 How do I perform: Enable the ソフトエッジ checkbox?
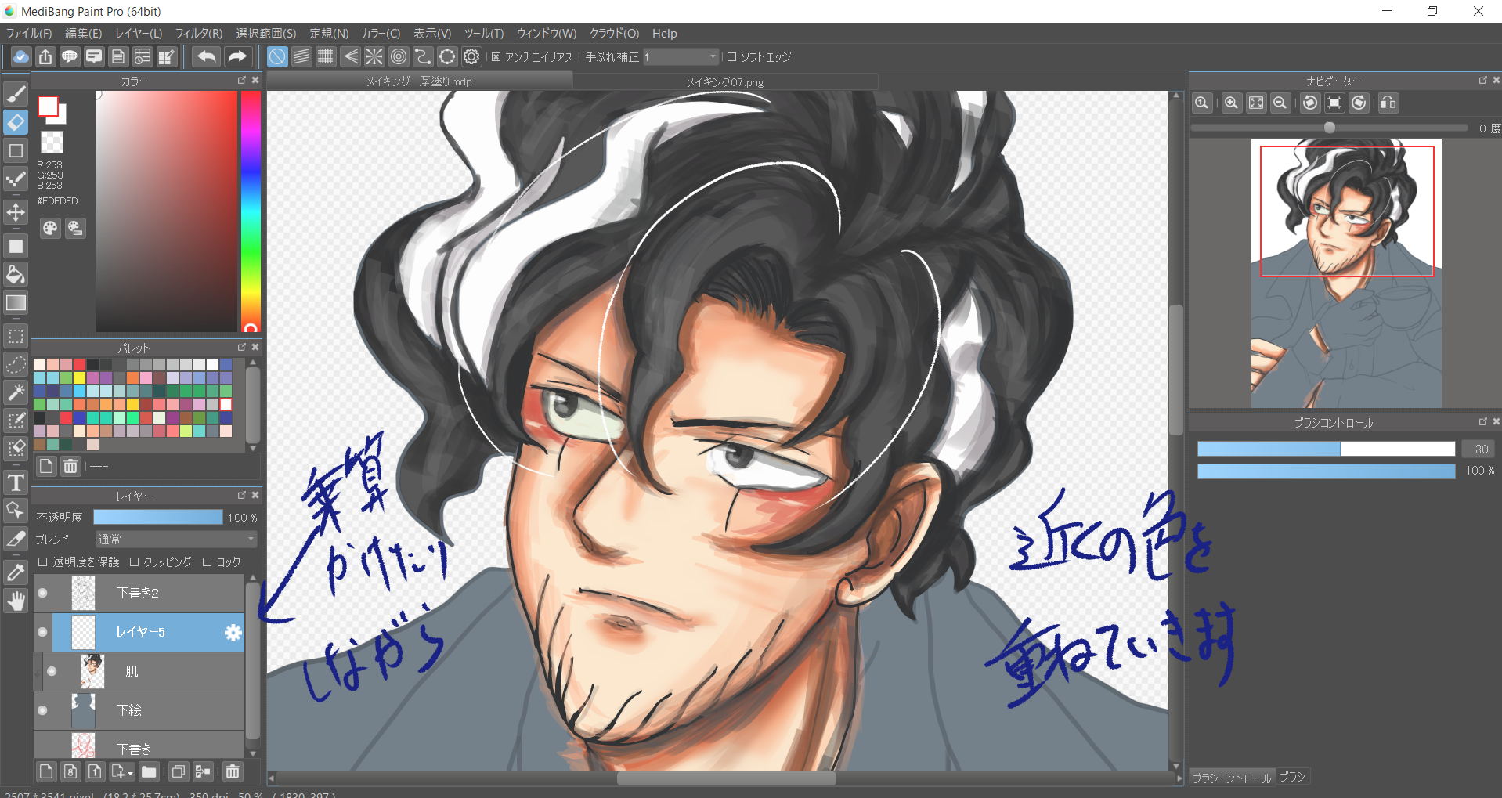731,57
